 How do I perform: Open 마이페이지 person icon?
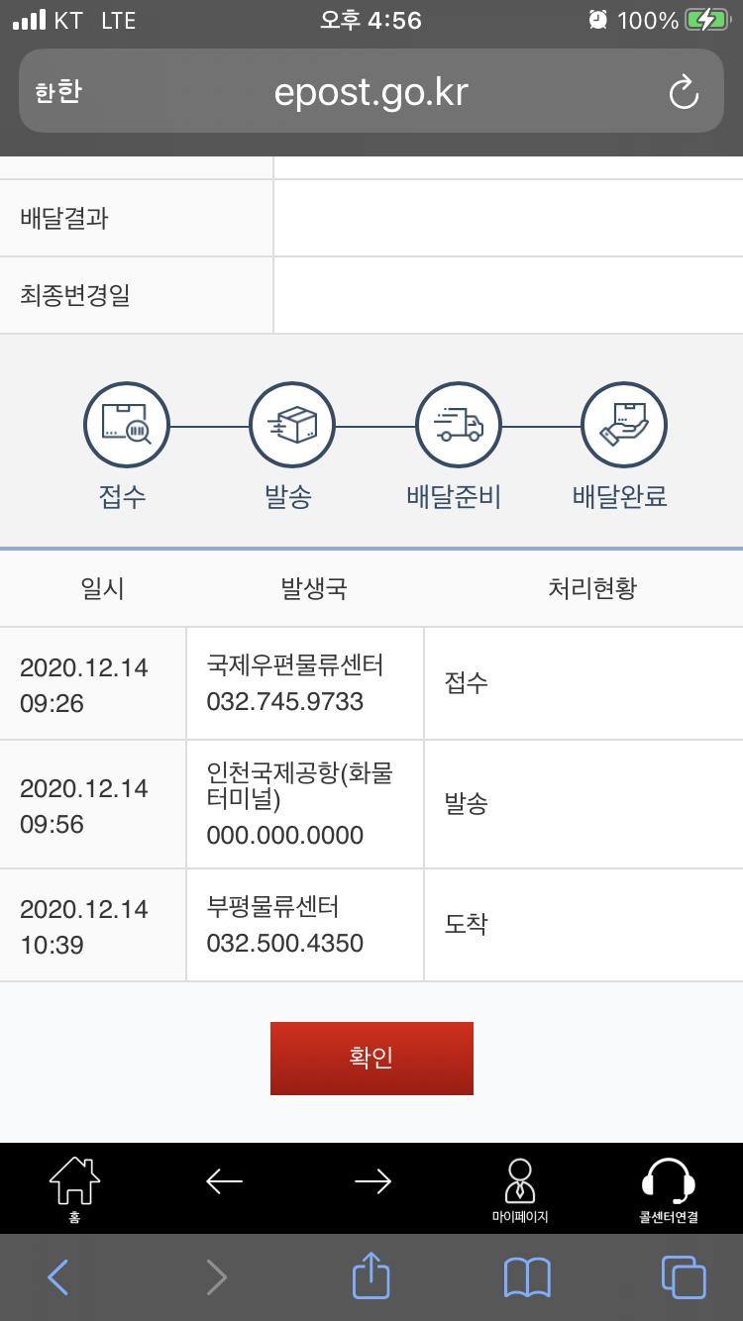[x=520, y=1188]
